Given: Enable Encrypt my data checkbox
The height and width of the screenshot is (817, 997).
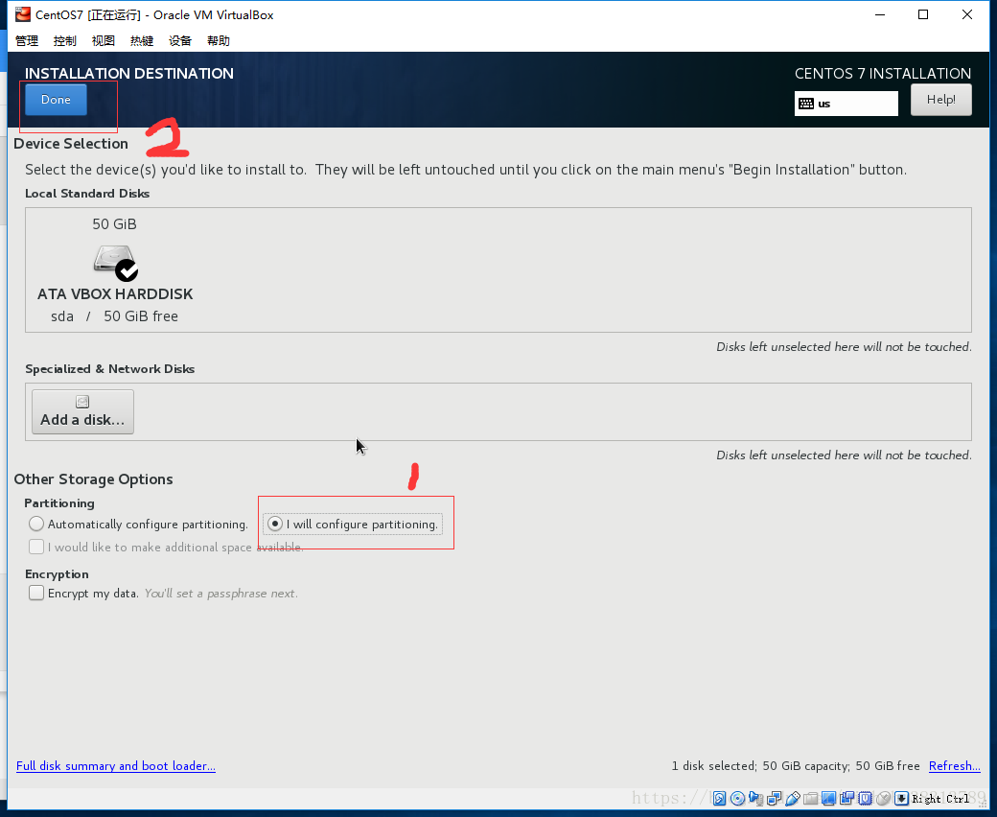Looking at the screenshot, I should click(36, 594).
